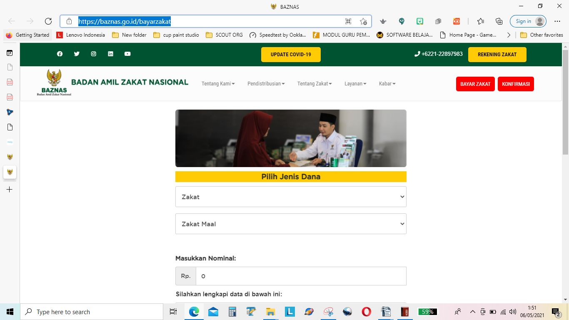
Task: Click the taskbar search box
Action: click(x=92, y=312)
